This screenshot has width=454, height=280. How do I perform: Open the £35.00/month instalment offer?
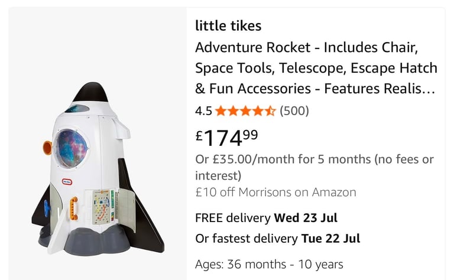tap(314, 167)
